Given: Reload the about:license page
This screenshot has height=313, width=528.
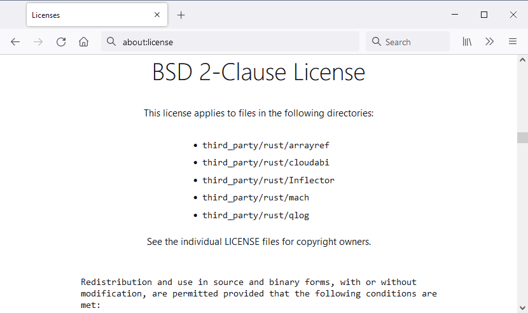Looking at the screenshot, I should tap(61, 42).
